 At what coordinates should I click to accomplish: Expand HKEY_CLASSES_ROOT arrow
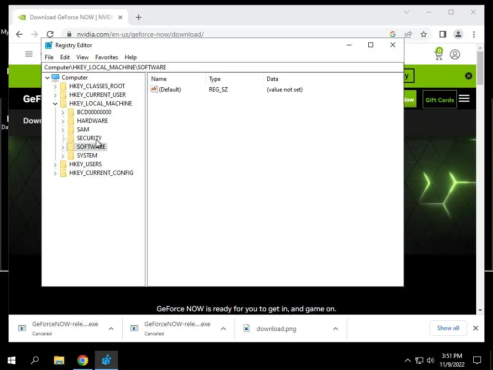click(55, 86)
